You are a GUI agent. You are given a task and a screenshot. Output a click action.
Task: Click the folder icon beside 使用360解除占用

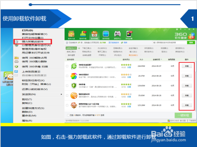pyautogui.click(x=17, y=58)
